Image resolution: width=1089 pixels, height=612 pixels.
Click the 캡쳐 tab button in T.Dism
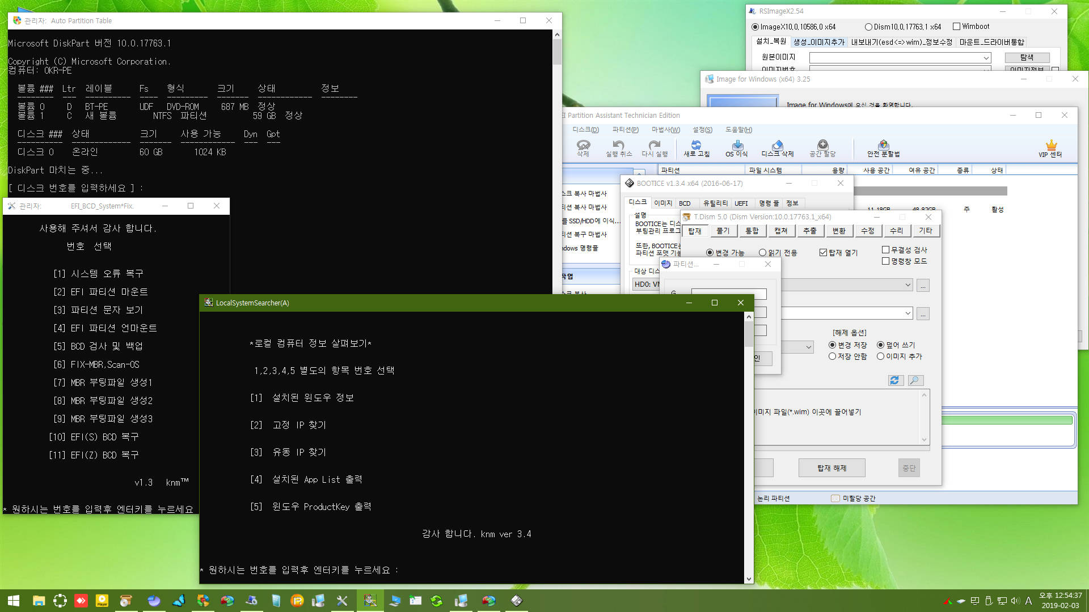[781, 231]
